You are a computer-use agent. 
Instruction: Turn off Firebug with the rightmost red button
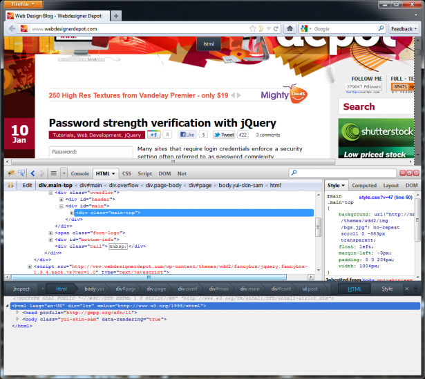[x=416, y=173]
